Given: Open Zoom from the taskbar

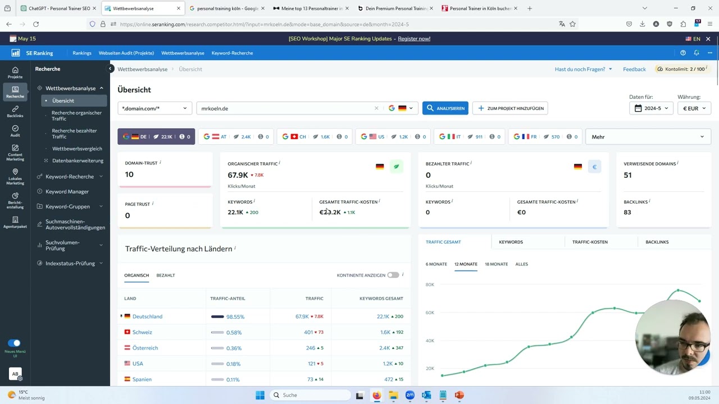Looking at the screenshot, I should tap(409, 395).
